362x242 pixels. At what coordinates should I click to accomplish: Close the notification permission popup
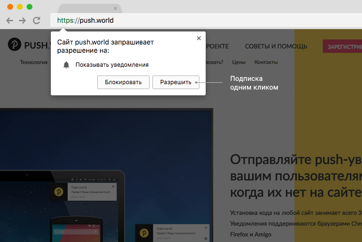(x=199, y=38)
